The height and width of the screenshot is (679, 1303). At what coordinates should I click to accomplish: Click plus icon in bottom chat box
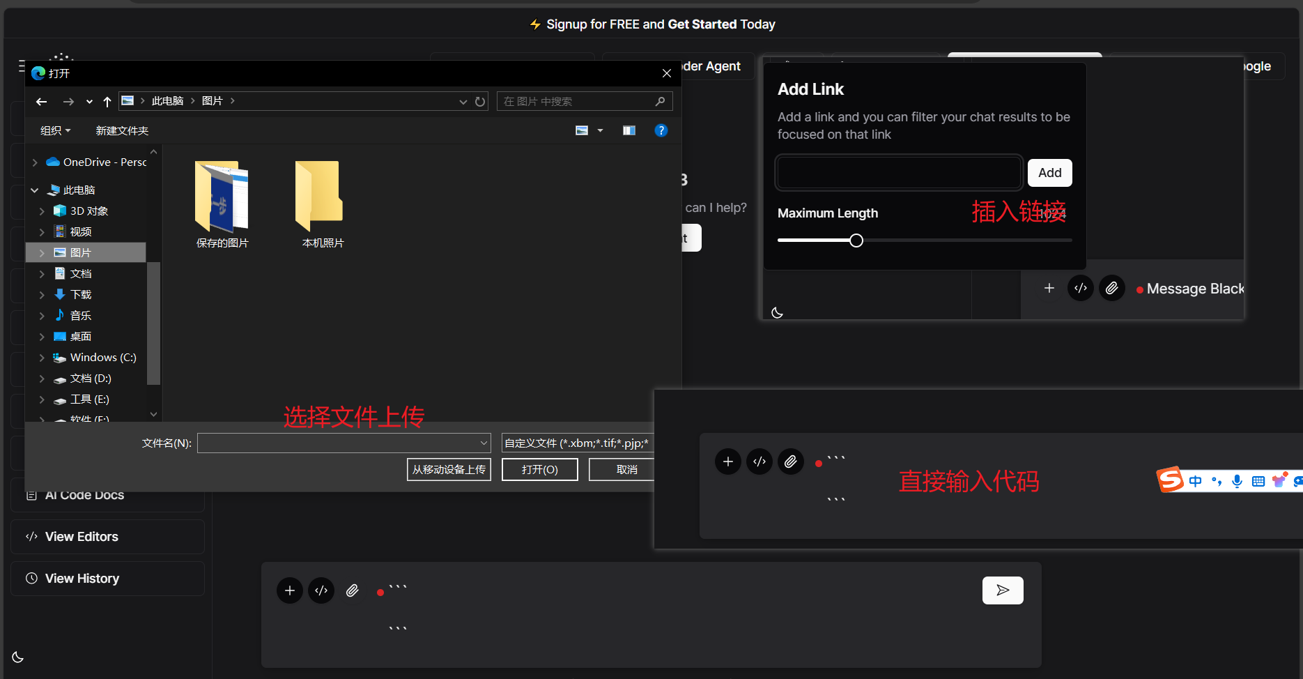(x=290, y=590)
